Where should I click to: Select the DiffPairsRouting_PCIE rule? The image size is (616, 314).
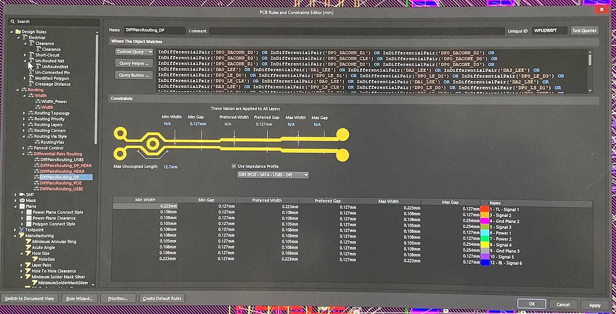(61, 183)
